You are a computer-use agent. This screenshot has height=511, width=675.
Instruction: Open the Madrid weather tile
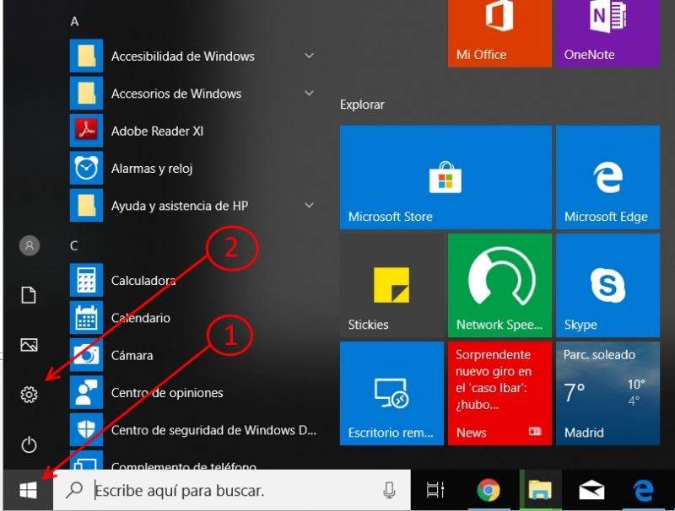click(x=607, y=393)
